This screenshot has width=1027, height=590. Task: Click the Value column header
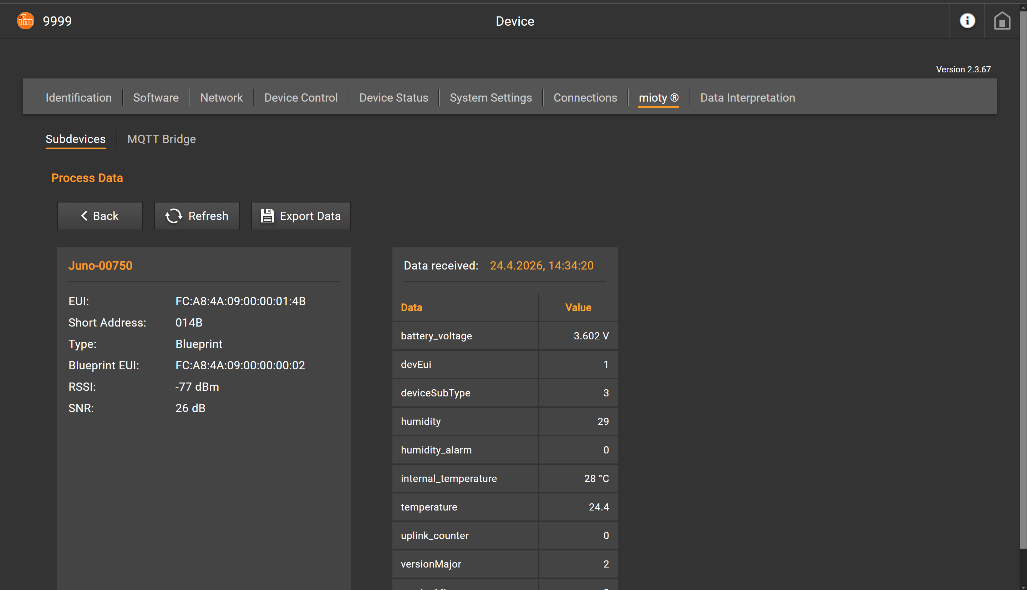click(x=578, y=308)
